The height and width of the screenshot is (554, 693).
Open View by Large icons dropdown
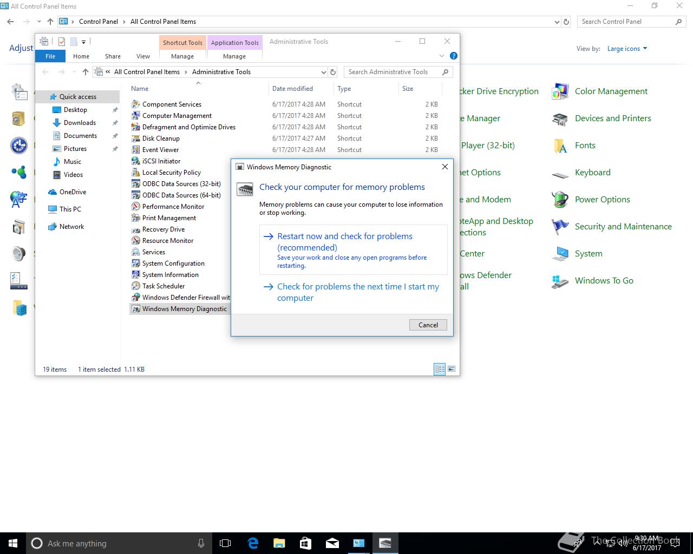627,49
